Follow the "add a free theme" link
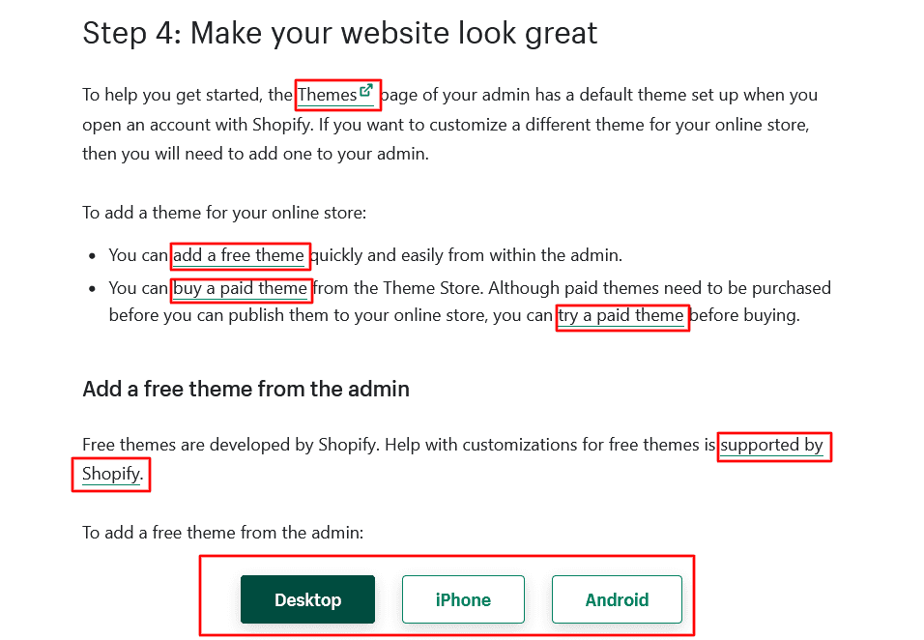 pos(239,256)
